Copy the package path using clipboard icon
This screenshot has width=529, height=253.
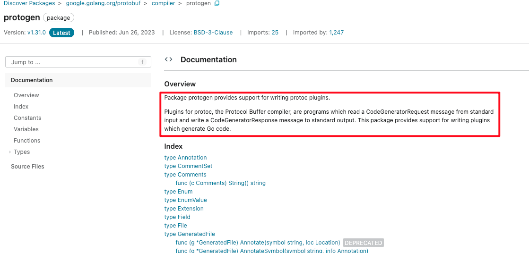217,3
